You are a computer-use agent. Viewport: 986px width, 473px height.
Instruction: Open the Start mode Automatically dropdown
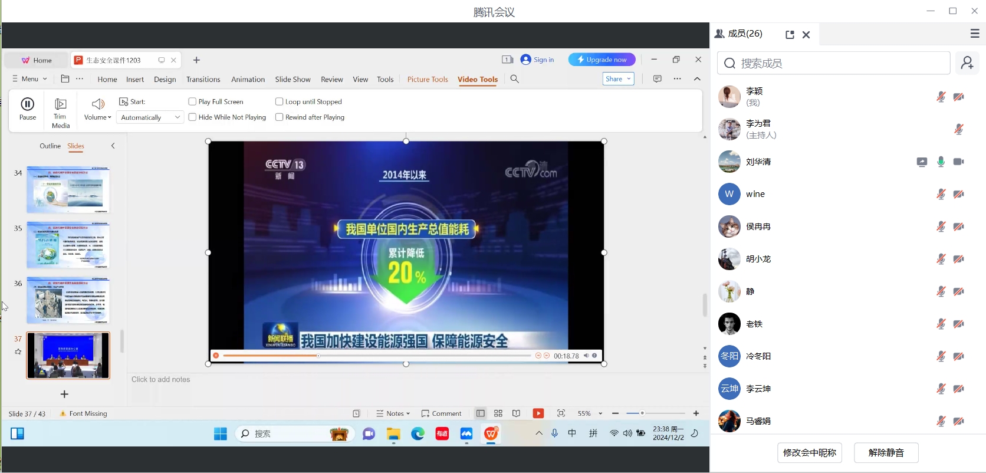click(x=150, y=117)
